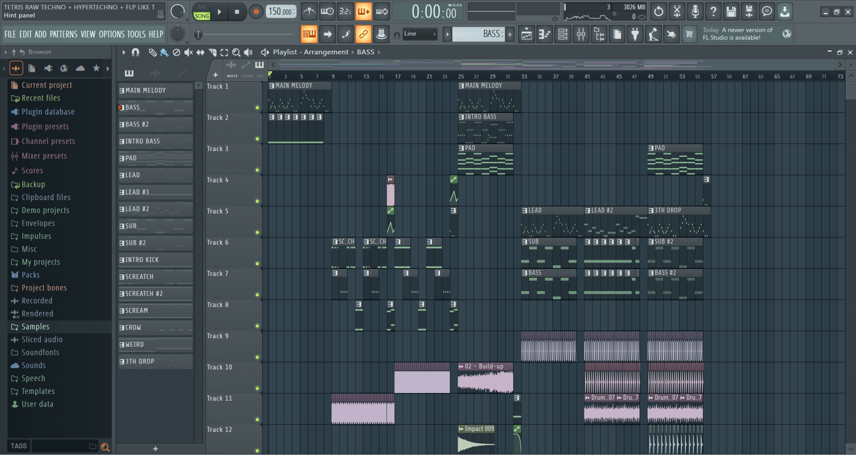Click the microphone one-click recording icon
Image resolution: width=856 pixels, height=455 pixels.
tap(695, 11)
